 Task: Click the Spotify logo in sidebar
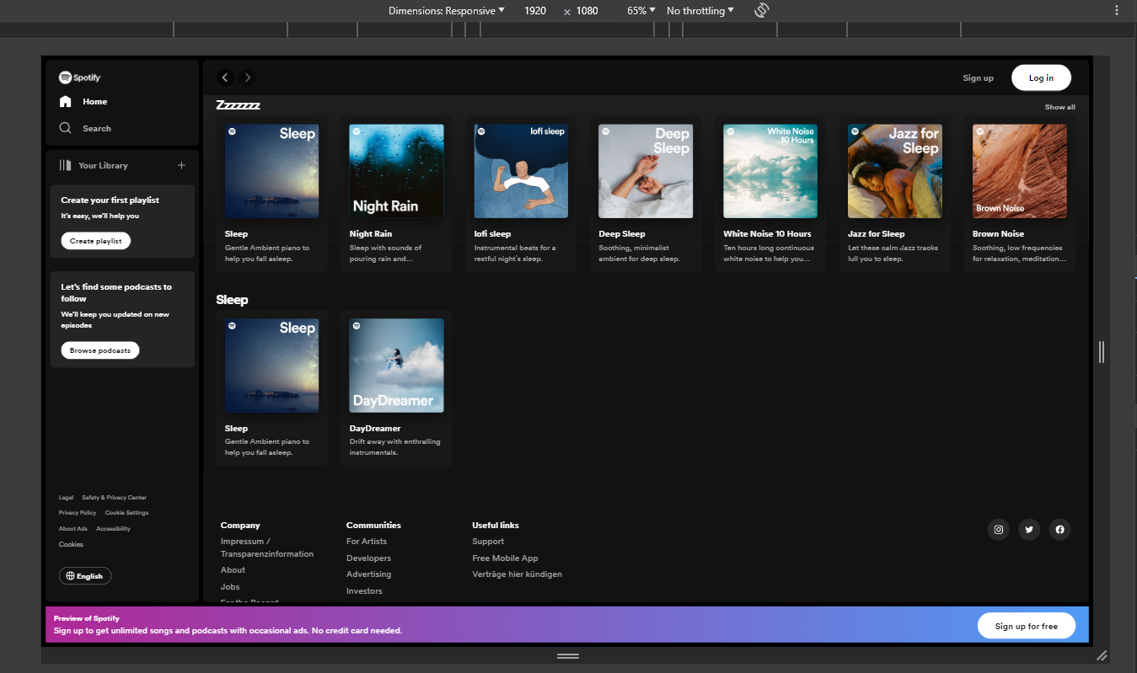(80, 77)
